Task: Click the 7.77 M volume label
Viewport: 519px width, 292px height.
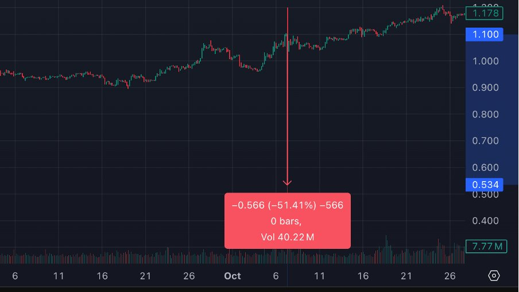Action: 485,247
